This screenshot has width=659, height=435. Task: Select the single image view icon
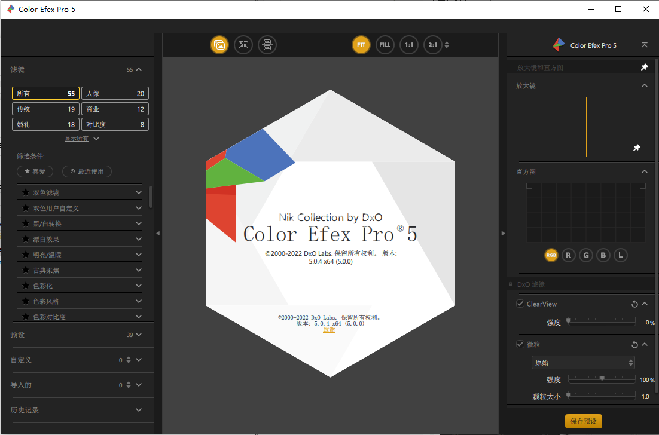point(219,45)
